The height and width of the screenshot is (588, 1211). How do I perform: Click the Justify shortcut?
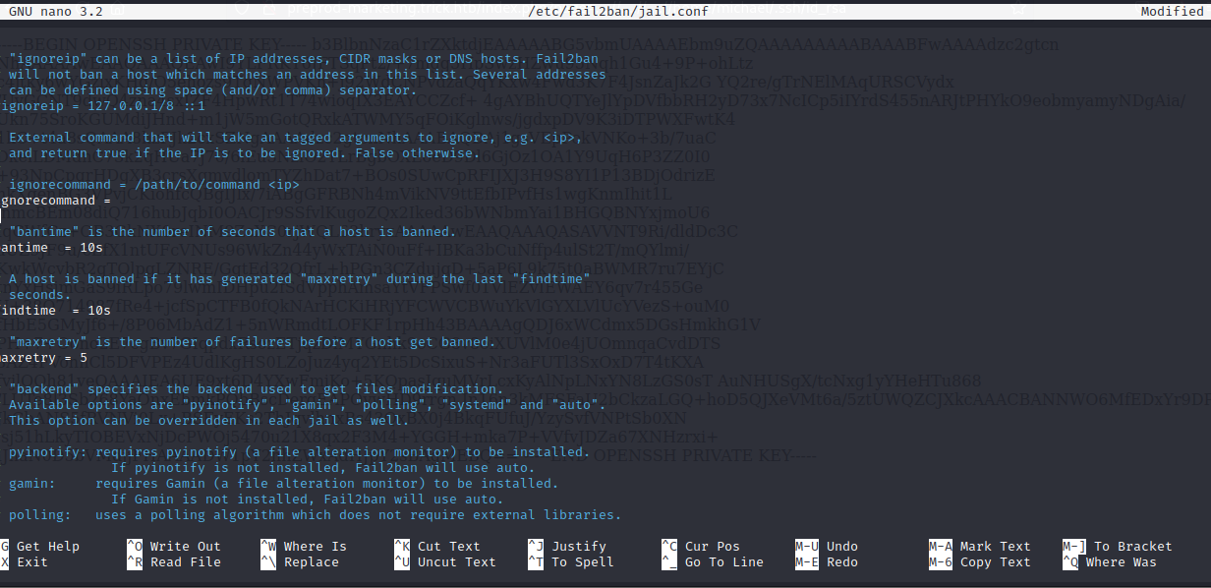pos(578,547)
